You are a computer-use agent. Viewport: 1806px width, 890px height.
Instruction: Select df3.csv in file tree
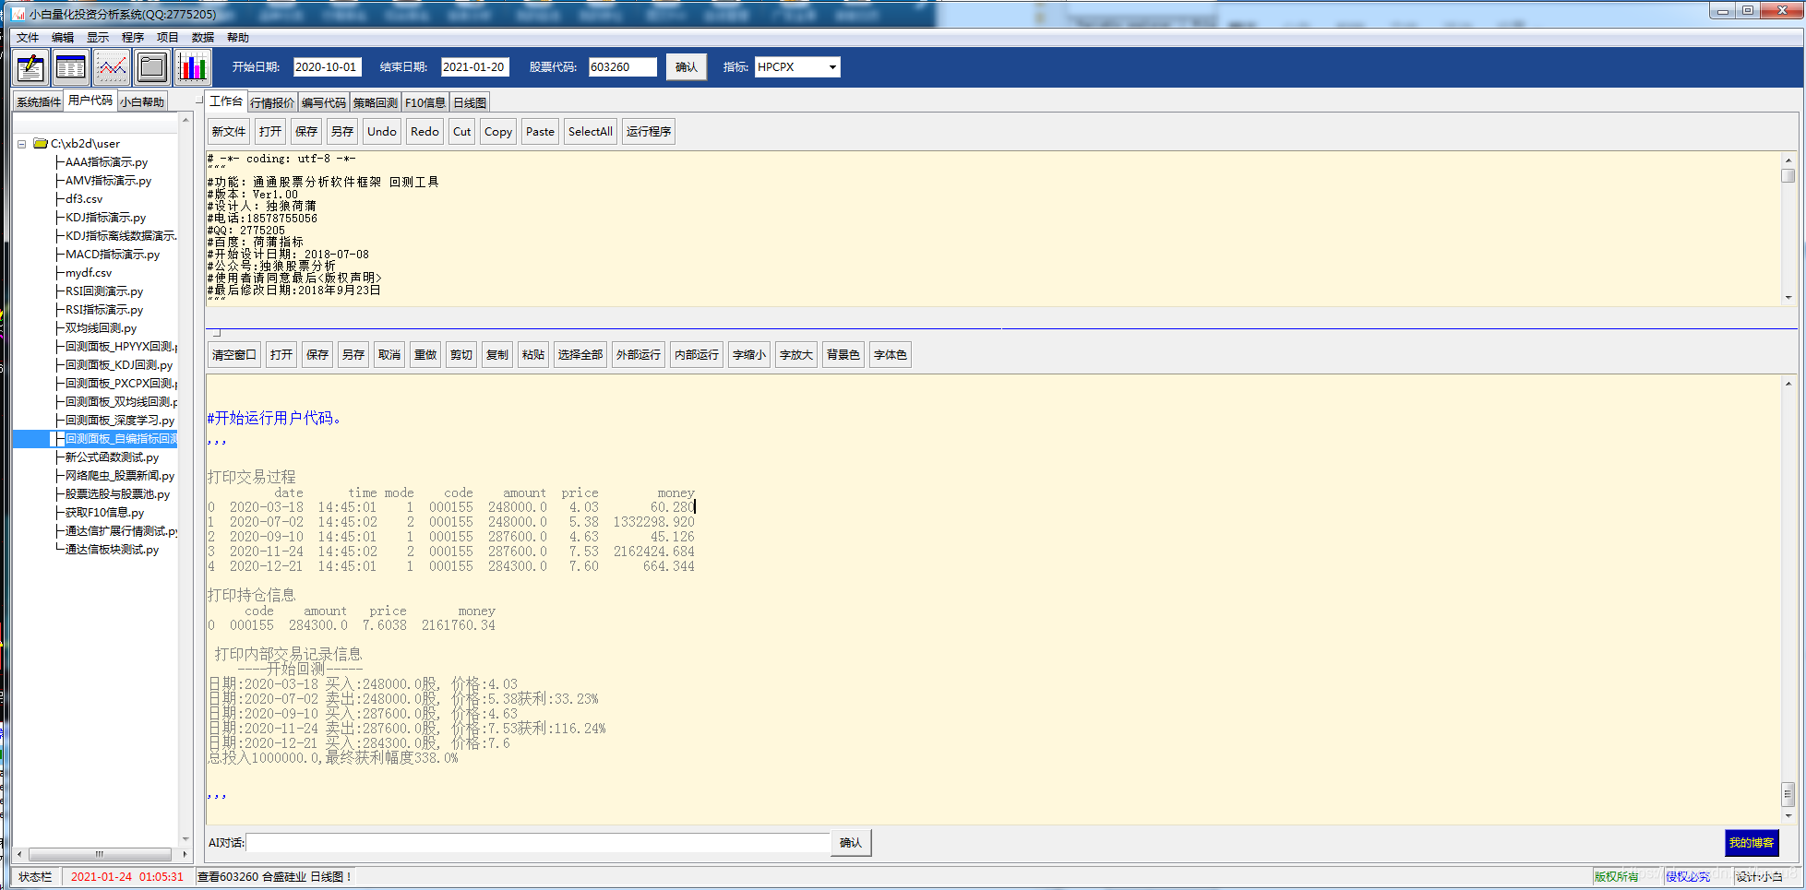84,199
